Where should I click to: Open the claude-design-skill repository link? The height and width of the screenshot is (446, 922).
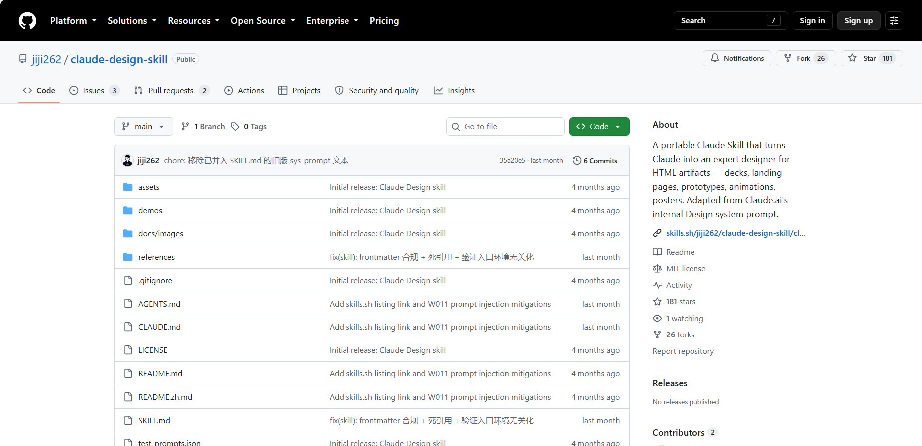coord(119,59)
